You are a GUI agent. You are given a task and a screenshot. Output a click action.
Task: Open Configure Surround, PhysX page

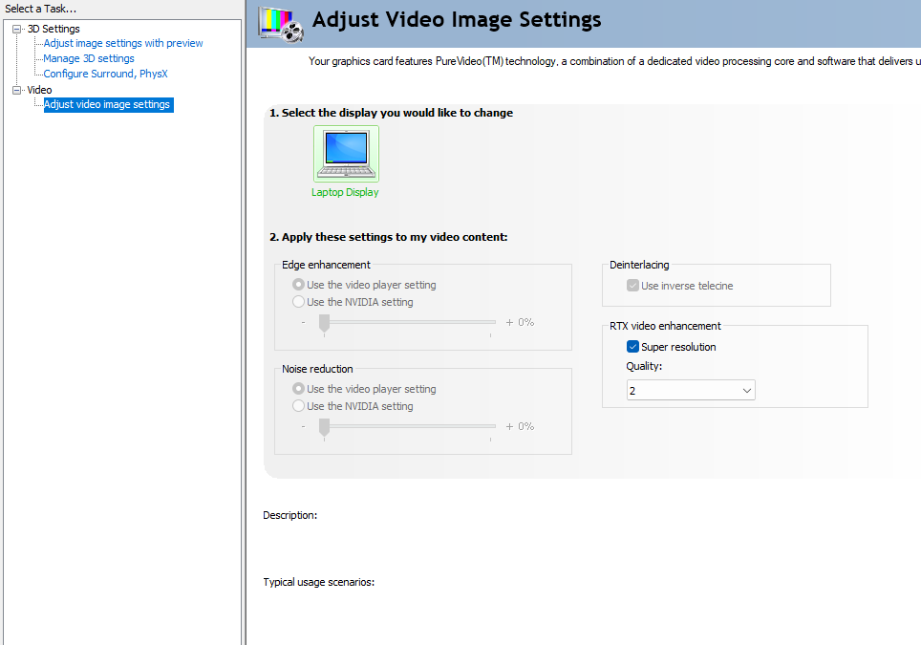(x=106, y=74)
